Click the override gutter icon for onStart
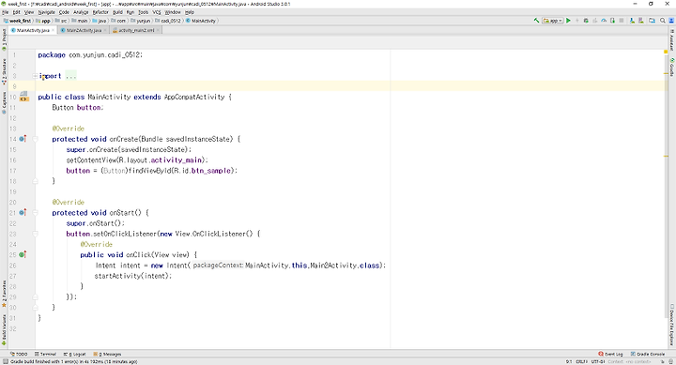This screenshot has height=365, width=676. (x=23, y=212)
